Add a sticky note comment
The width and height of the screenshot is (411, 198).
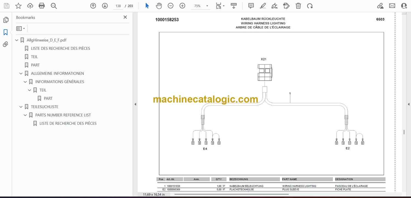pyautogui.click(x=251, y=6)
